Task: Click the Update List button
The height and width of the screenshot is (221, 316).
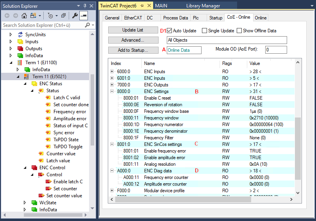Action: click(x=133, y=30)
